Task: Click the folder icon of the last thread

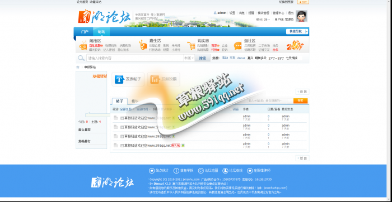Action: [x=116, y=145]
